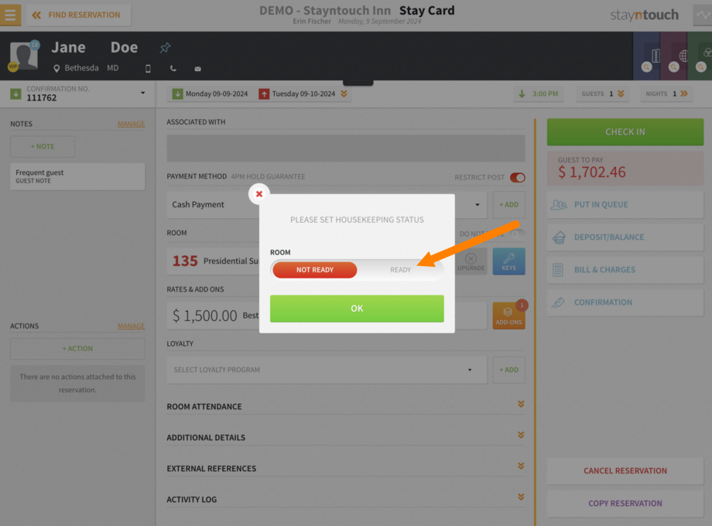Open the Frequent guest note
712x526 pixels.
77,176
